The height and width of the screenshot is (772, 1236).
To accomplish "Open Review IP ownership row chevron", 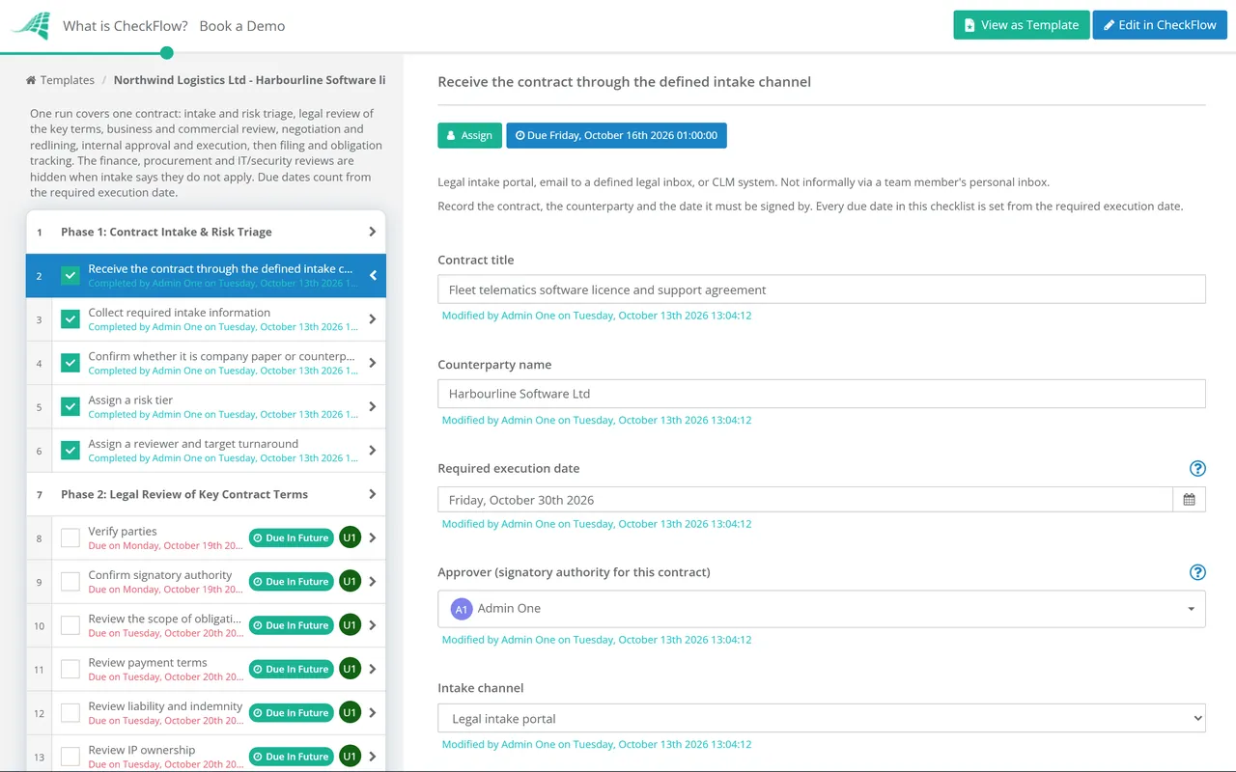I will (x=373, y=757).
